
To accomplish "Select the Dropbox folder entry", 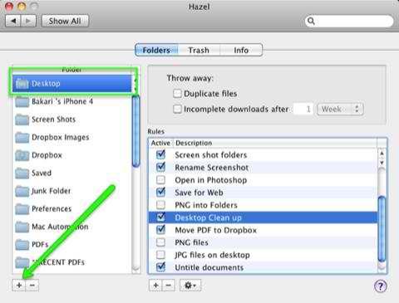I will 72,155.
